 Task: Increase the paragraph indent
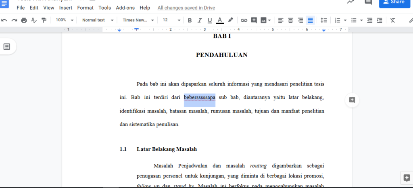[380, 20]
